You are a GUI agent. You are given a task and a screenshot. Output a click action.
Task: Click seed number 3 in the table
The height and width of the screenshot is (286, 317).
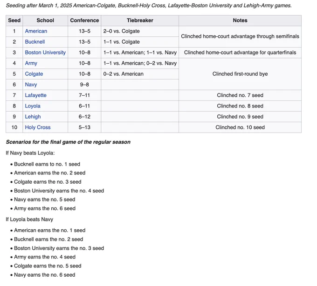(14, 53)
